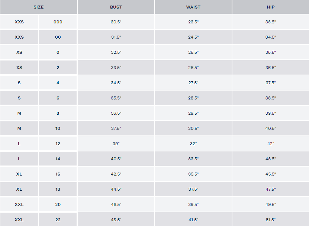The height and width of the screenshot is (226, 309).
Task: Click the 51.5" hip measurement cell
Action: [271, 220]
